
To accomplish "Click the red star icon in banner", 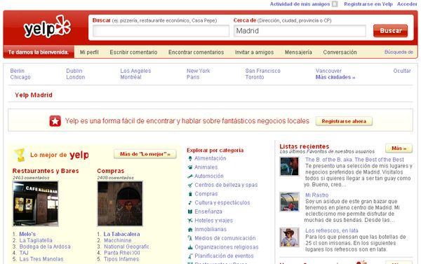I will [55, 121].
